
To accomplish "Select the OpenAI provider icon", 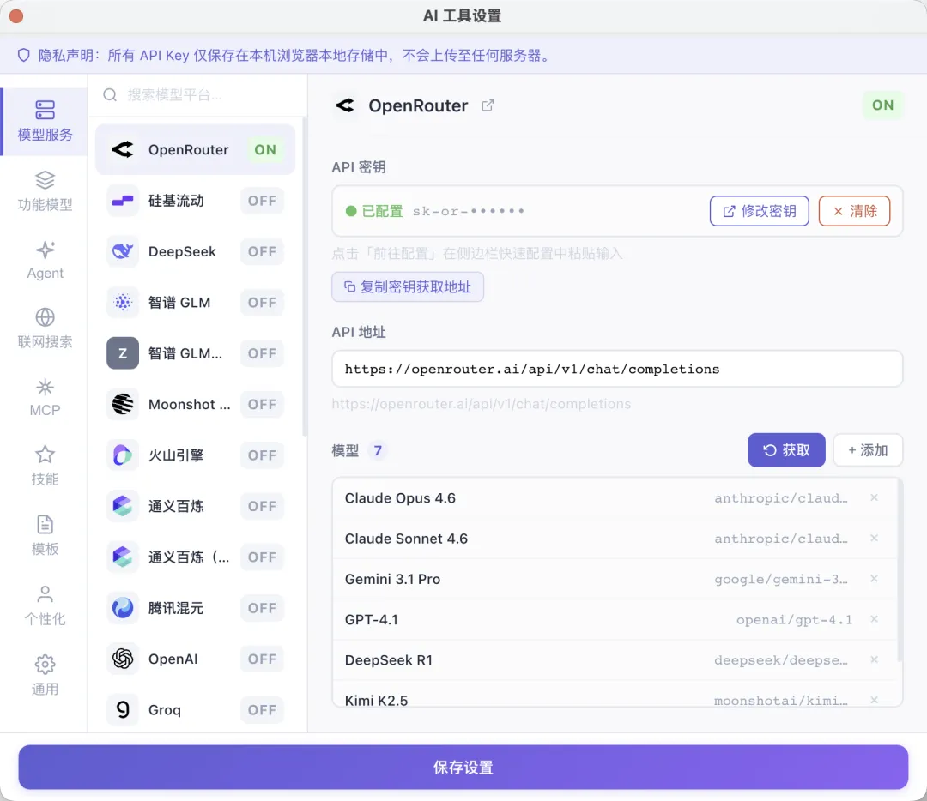I will pyautogui.click(x=123, y=659).
